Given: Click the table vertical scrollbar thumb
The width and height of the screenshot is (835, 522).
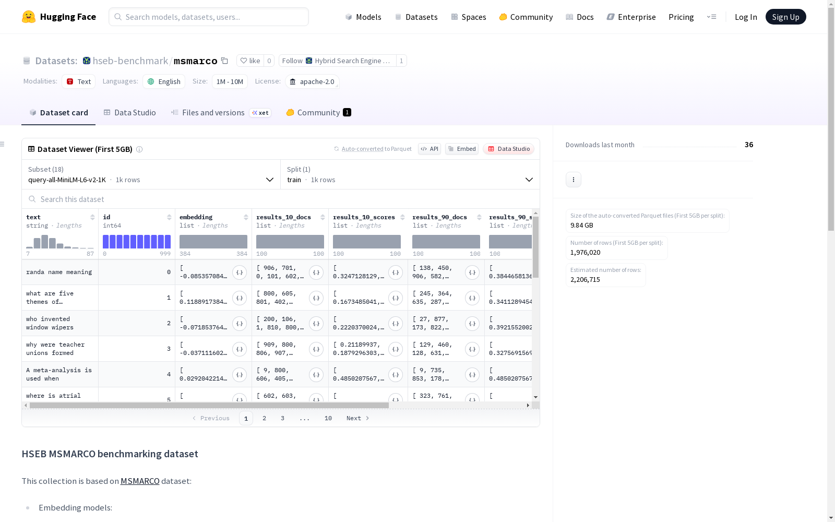Looking at the screenshot, I should pos(535,247).
